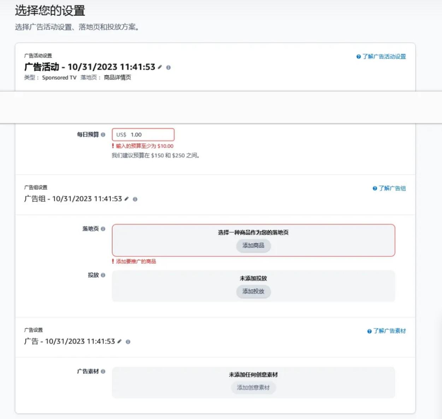Select the Sponsored TV type text
Viewport: 442px width, 419px height.
tap(59, 77)
